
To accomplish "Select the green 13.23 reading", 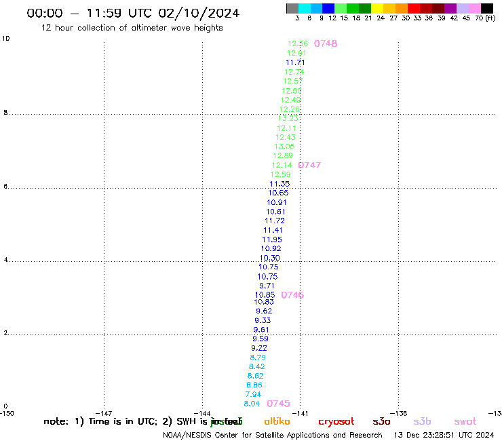I will pyautogui.click(x=288, y=118).
